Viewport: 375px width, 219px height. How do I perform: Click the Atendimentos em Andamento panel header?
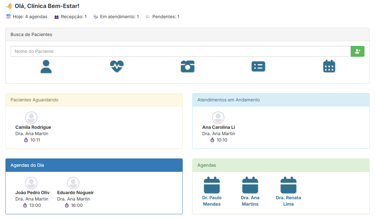click(281, 100)
